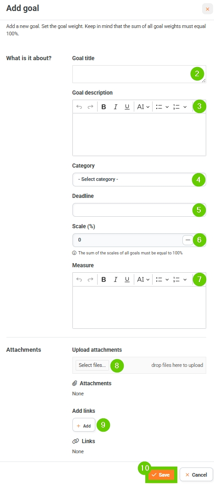
Task: Toggle bold in Measure editor
Action: (x=104, y=279)
